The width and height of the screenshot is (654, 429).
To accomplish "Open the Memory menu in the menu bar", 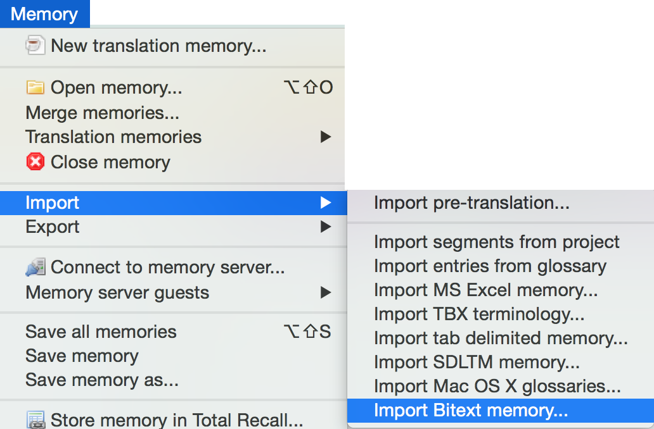I will [x=44, y=14].
